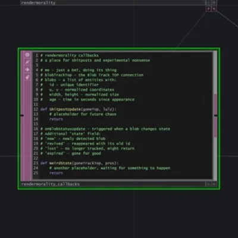Click right pink docked button under rendermorality
This screenshot has height=238, width=238.
pyautogui.click(x=214, y=9)
